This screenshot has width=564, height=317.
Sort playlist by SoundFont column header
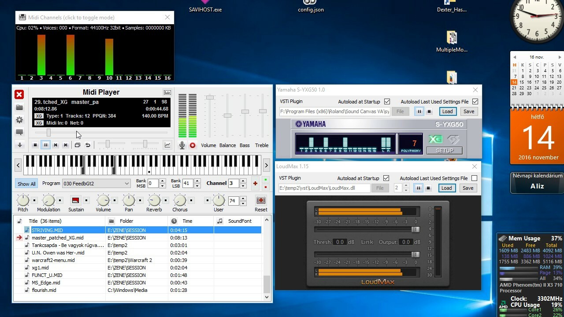pos(238,221)
